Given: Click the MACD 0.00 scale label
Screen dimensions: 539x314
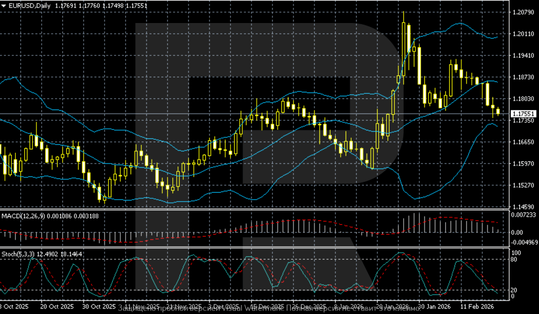Looking at the screenshot, I should coord(517,232).
